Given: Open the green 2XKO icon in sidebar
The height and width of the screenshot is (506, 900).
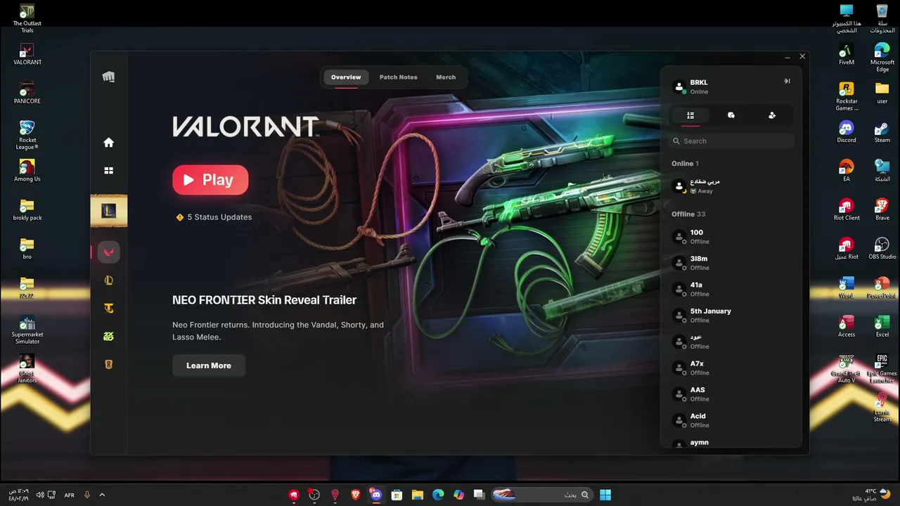Looking at the screenshot, I should click(108, 337).
